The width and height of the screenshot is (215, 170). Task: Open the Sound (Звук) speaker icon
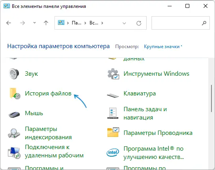tap(14, 74)
